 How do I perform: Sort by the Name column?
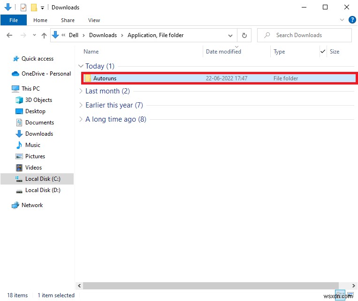(x=91, y=52)
